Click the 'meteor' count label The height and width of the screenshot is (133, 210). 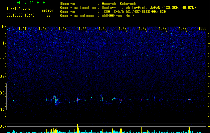(x=47, y=10)
